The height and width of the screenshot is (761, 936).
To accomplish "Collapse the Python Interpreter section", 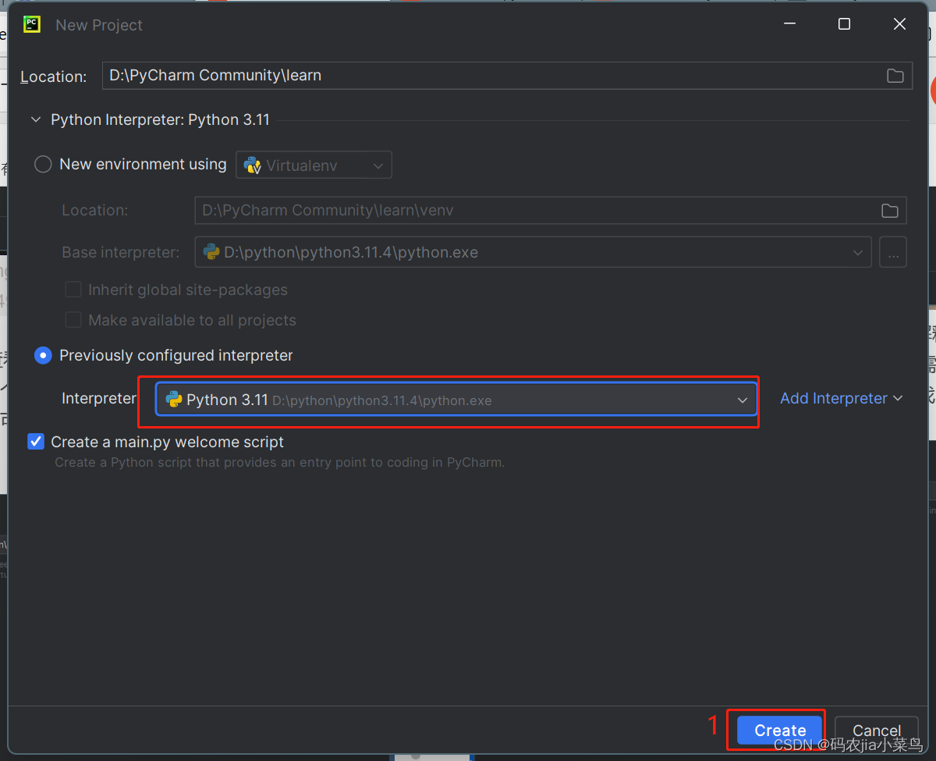I will [x=35, y=120].
